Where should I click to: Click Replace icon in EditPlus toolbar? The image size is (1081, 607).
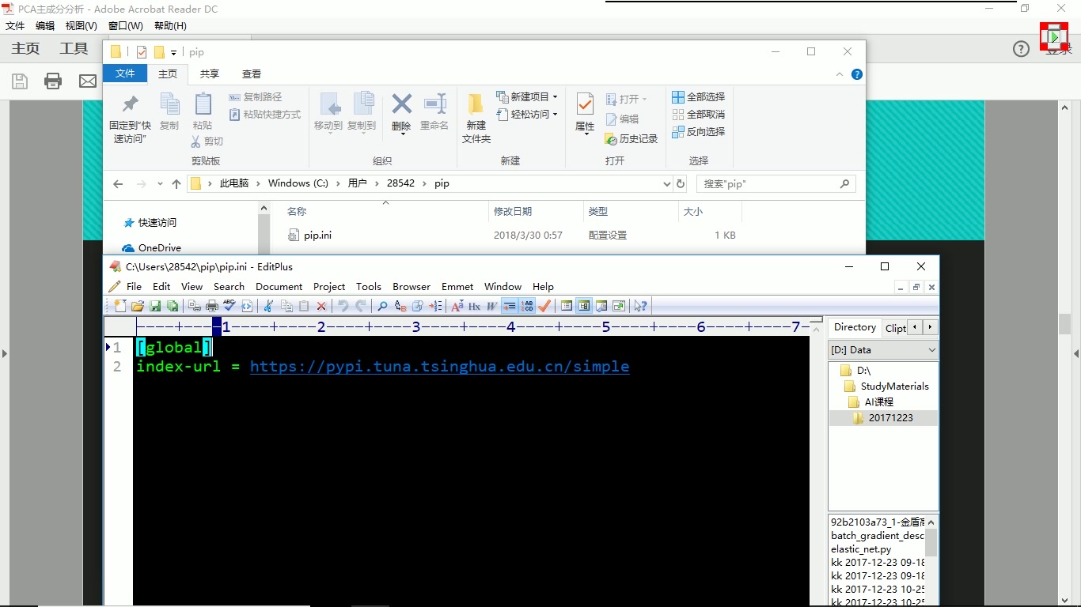click(x=400, y=306)
